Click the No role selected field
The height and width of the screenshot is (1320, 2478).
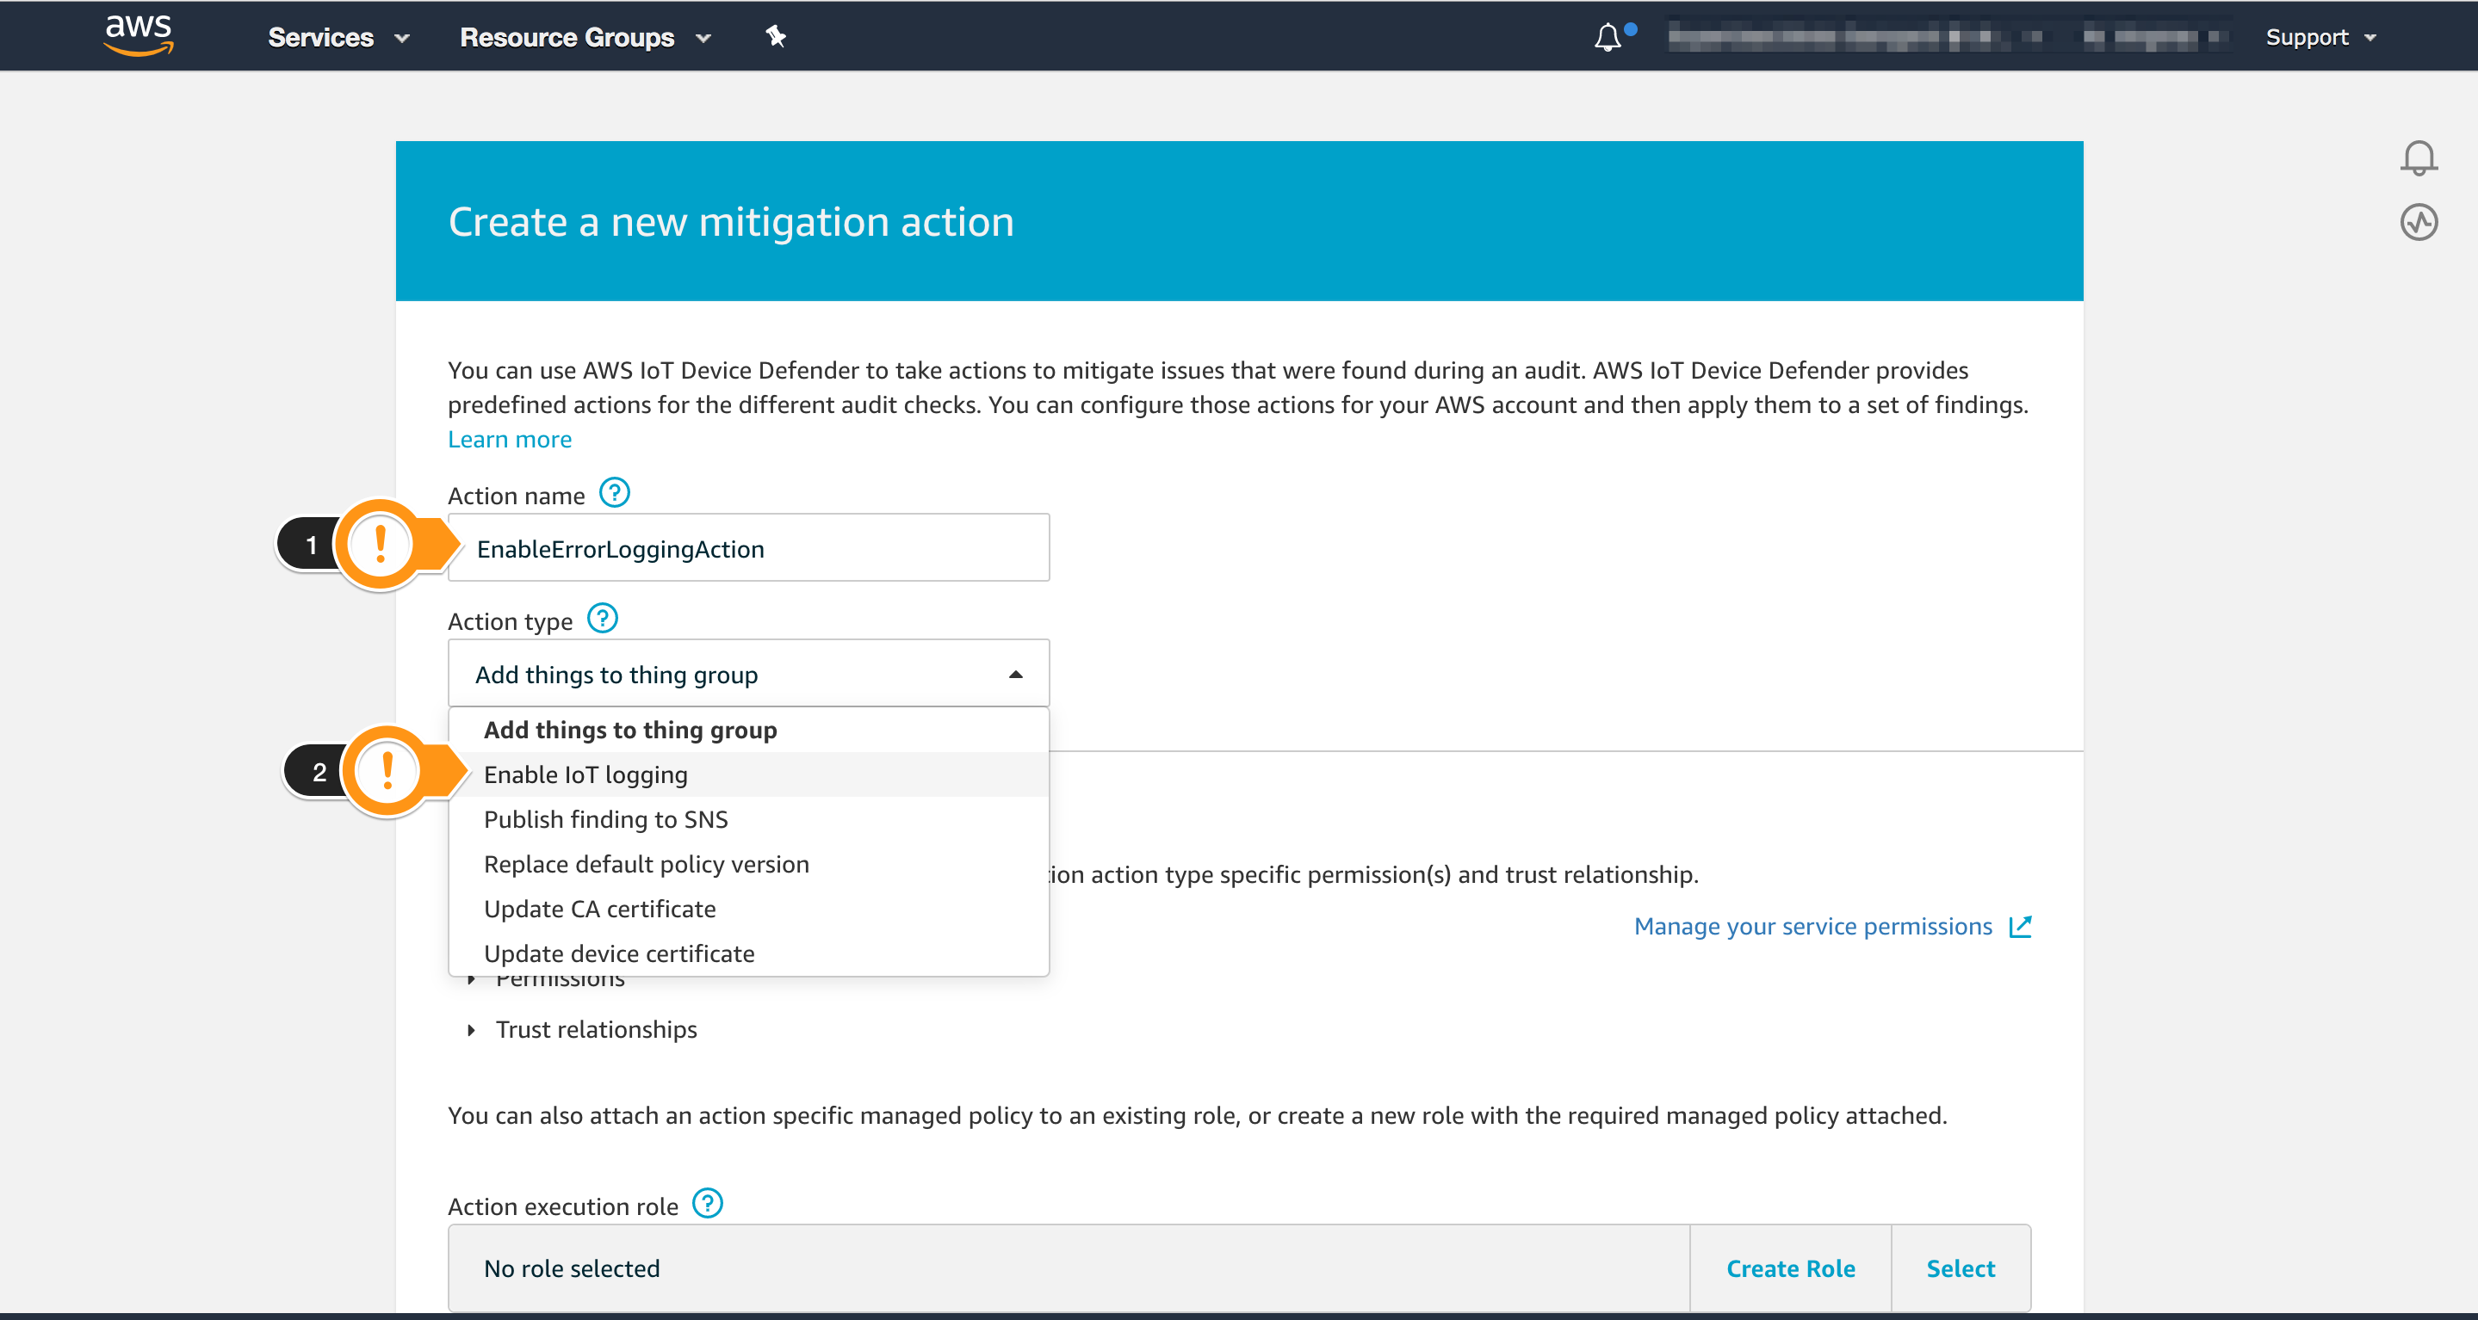tap(1069, 1268)
